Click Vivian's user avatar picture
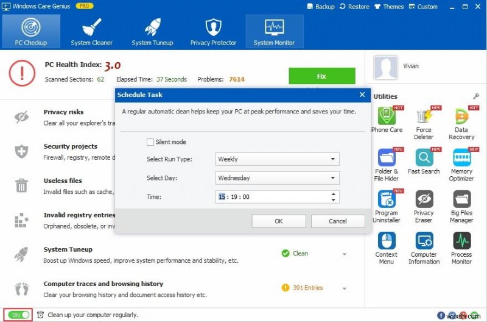The height and width of the screenshot is (322, 487). (385, 68)
